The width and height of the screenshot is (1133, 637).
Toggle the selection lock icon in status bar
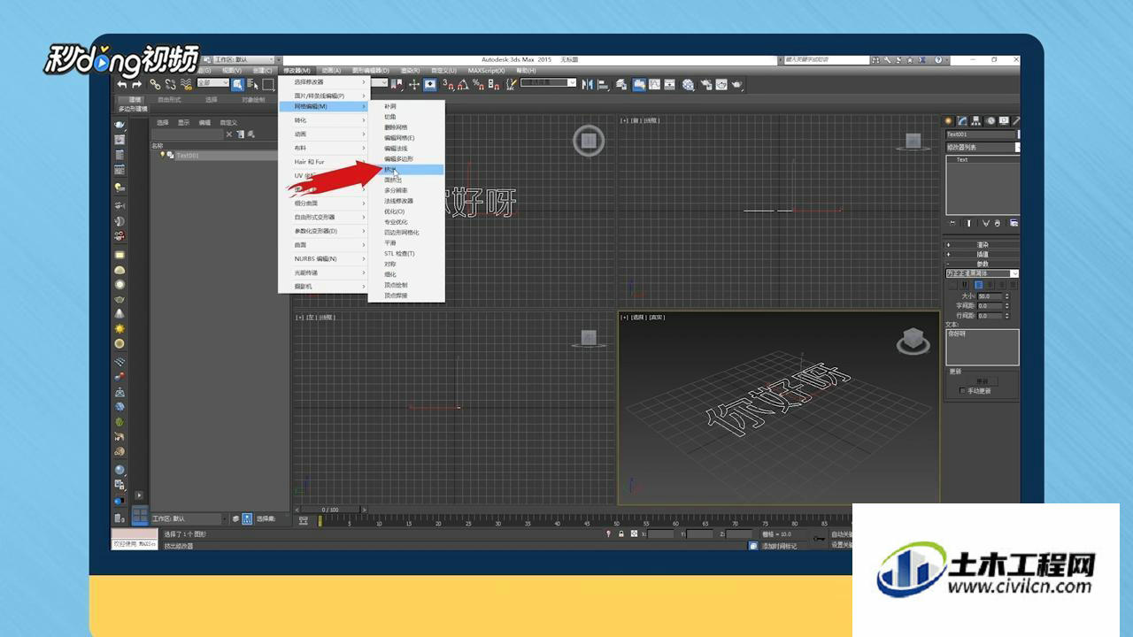621,534
